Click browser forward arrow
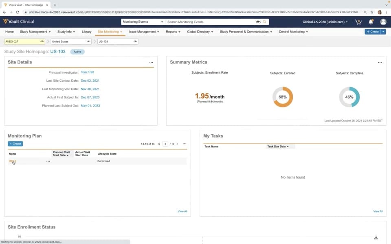This screenshot has width=391, height=244. click(x=11, y=12)
